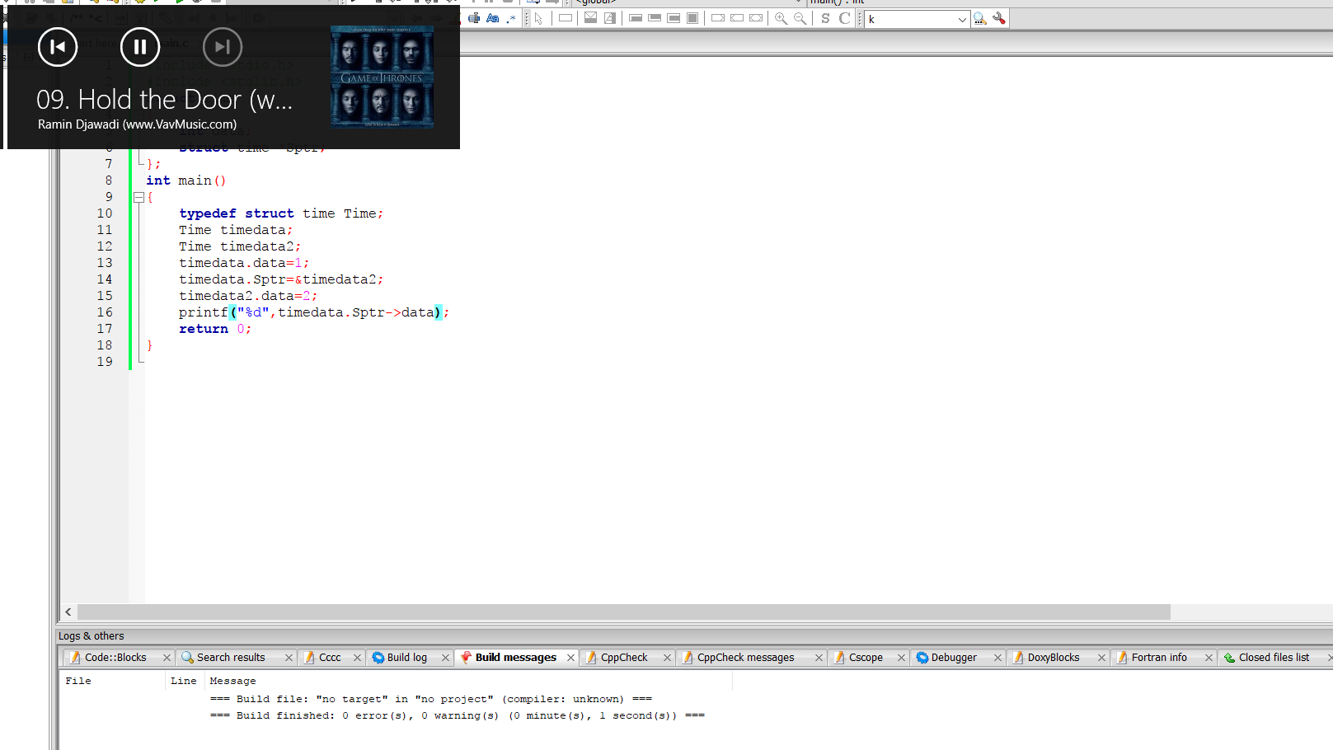Close the Build messages tab
This screenshot has height=750, width=1333.
[x=570, y=658]
